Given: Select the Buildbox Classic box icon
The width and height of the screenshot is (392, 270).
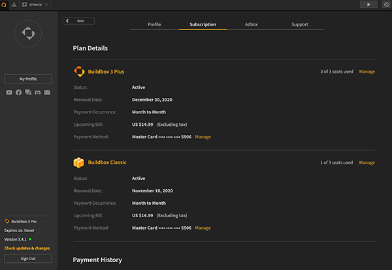Looking at the screenshot, I should tap(79, 162).
